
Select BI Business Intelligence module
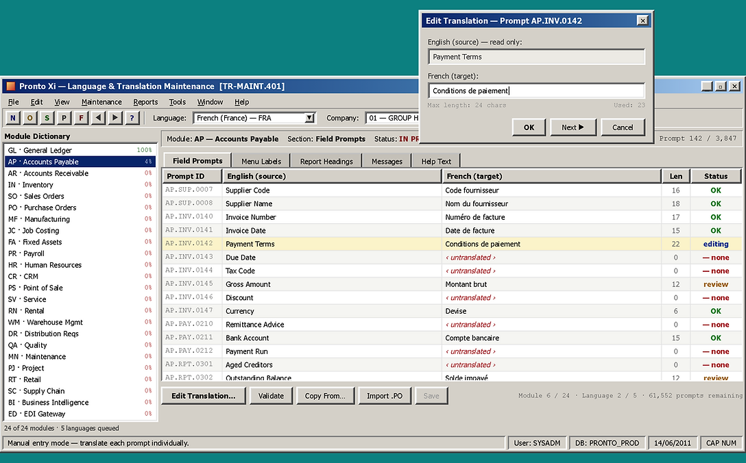[80, 402]
